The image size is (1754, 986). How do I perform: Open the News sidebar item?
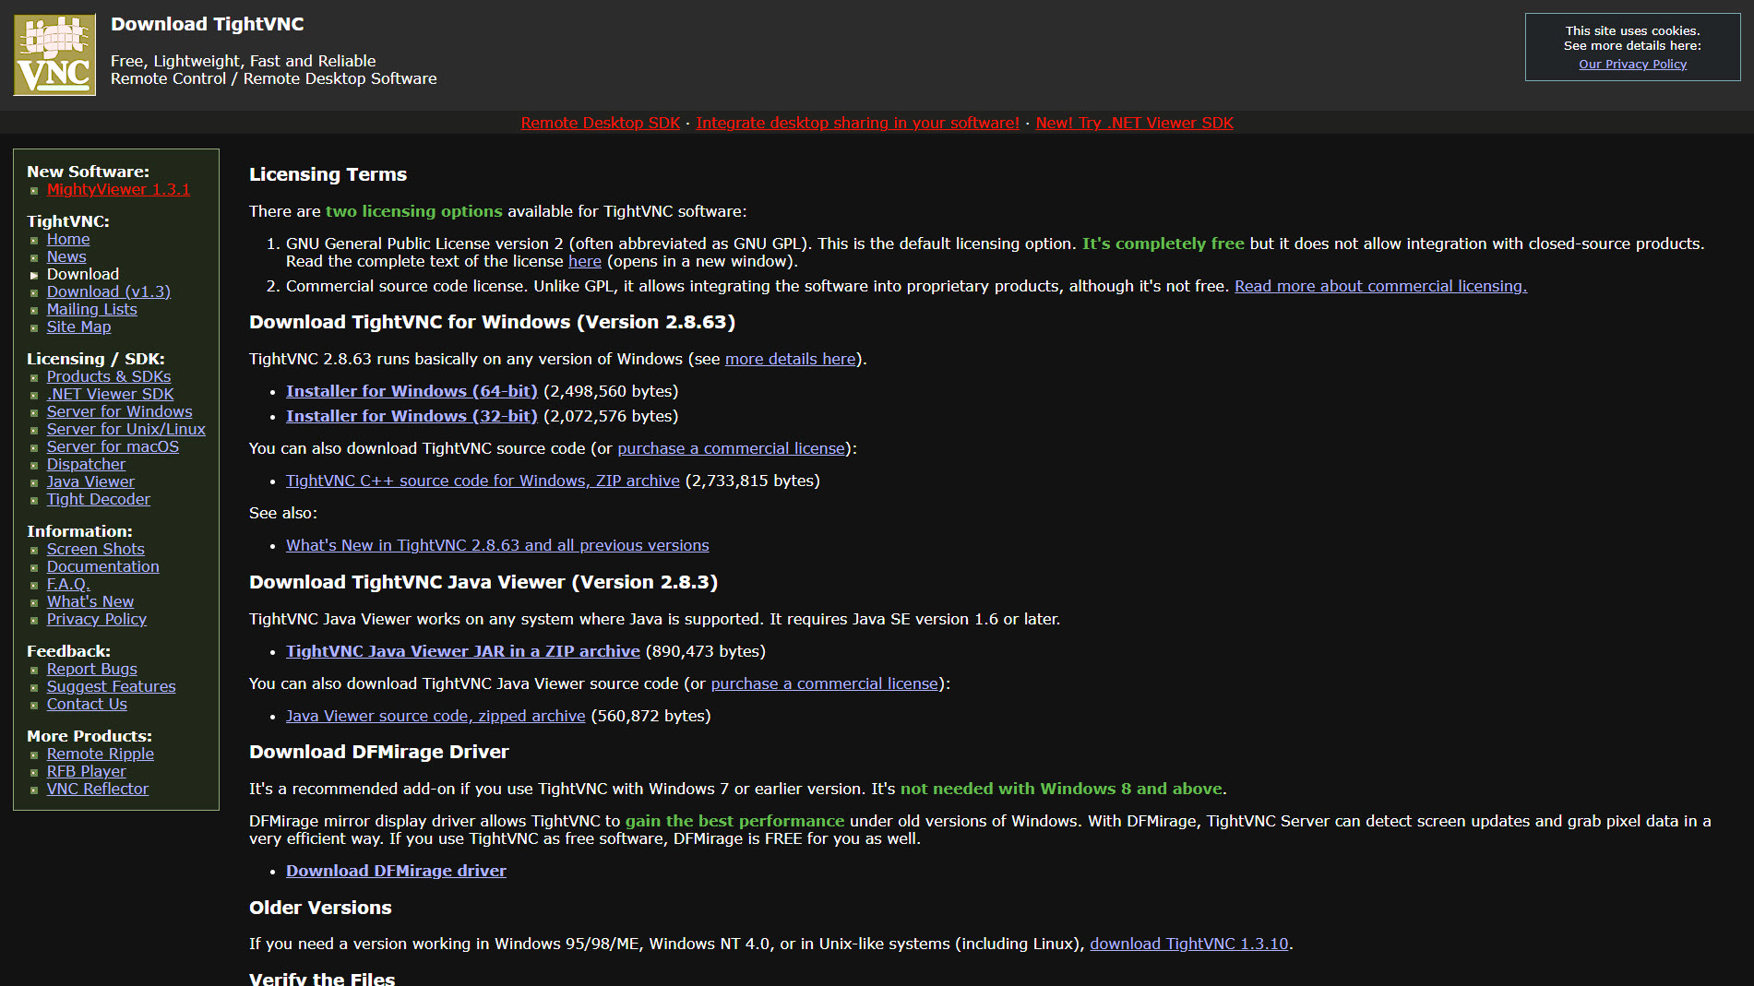pos(66,256)
